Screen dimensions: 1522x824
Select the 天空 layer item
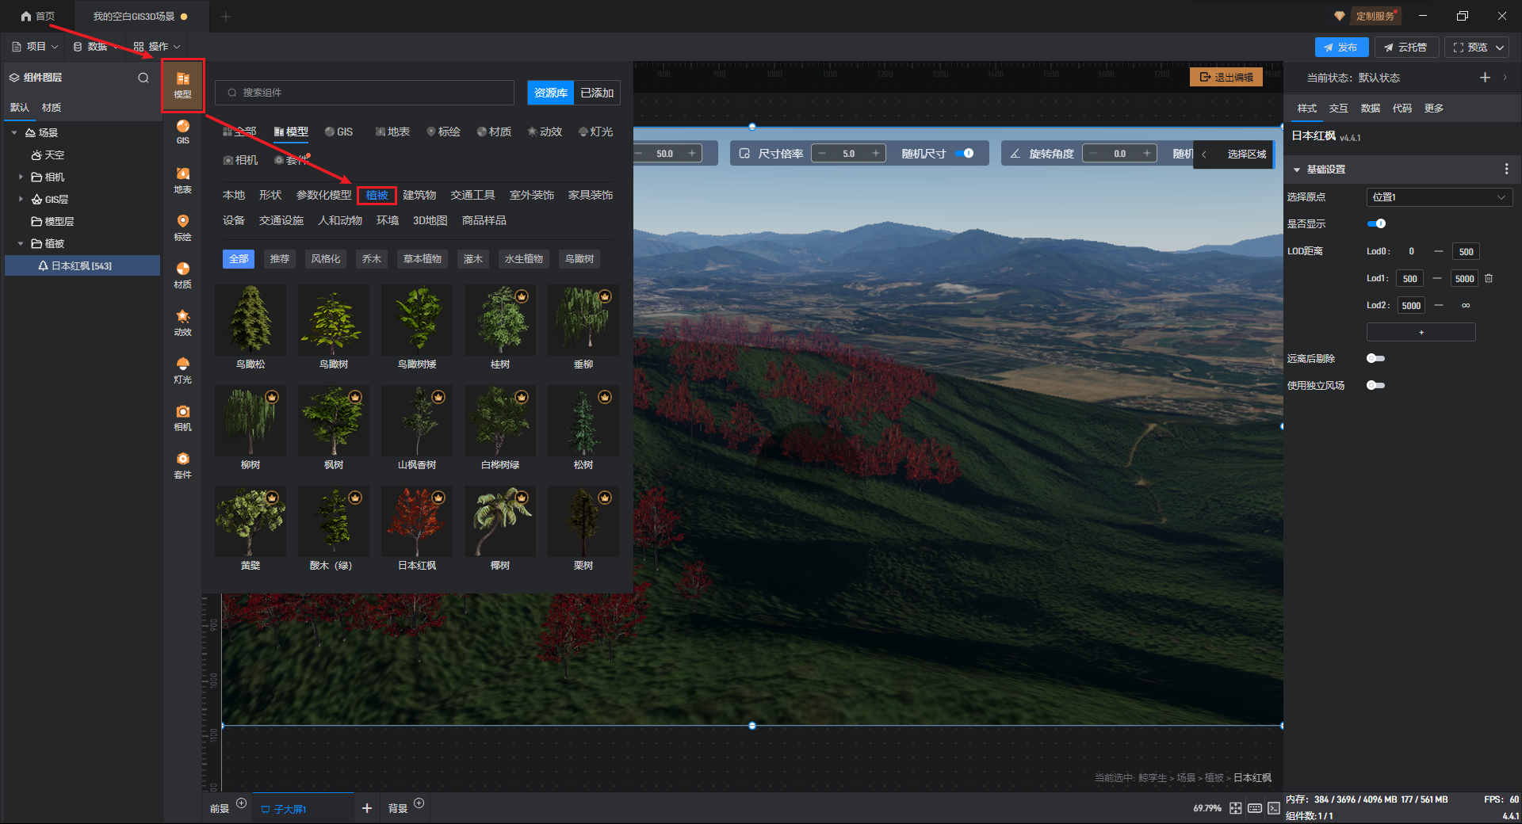coord(48,155)
